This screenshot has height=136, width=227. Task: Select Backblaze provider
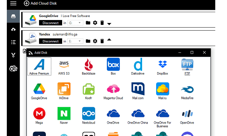pyautogui.click(x=89, y=66)
